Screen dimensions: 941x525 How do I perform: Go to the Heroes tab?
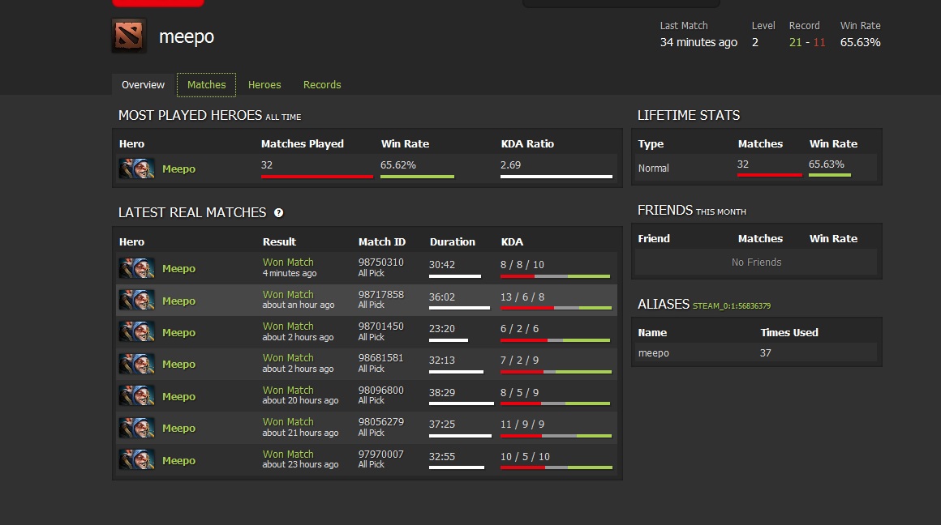264,84
